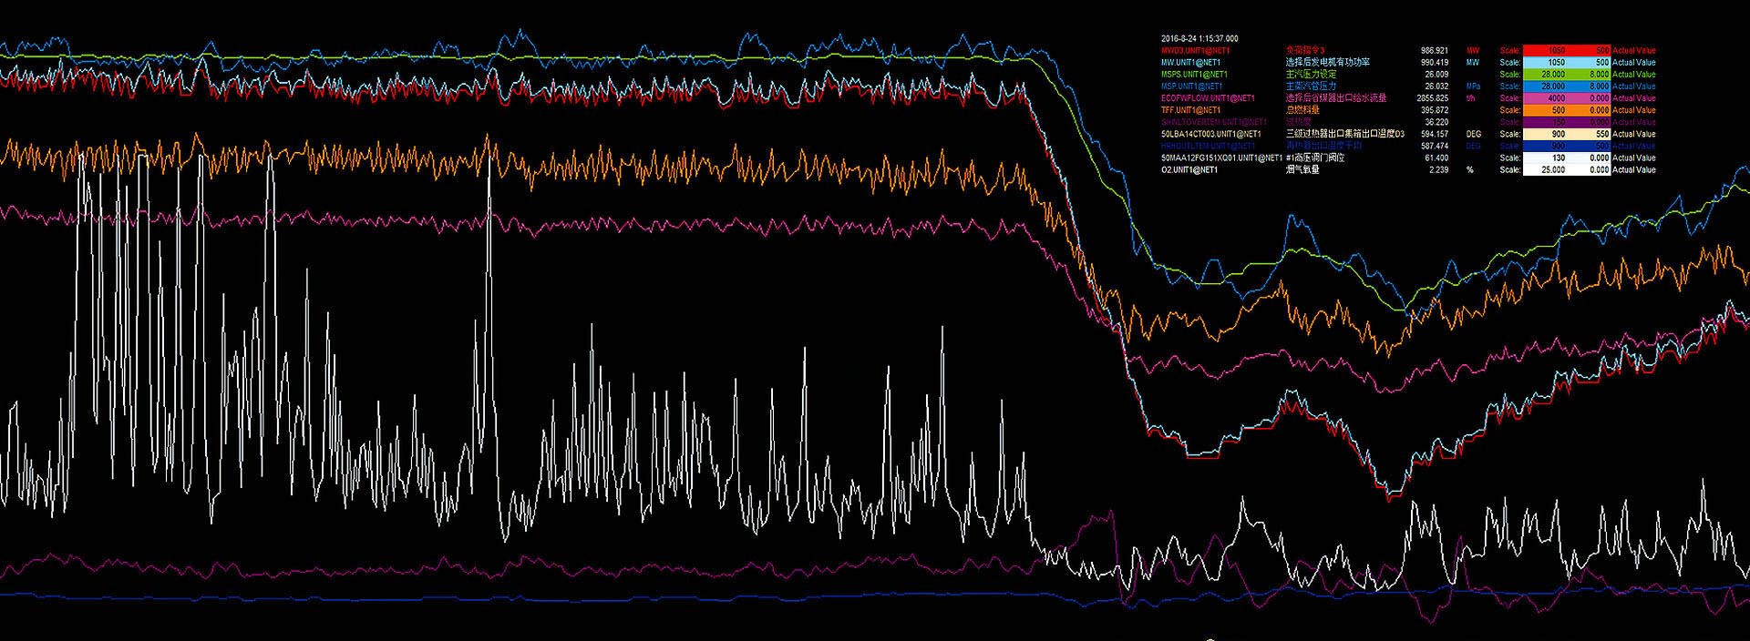The image size is (1750, 641).
Task: Click Actual Value label on the MSPS row
Action: [1633, 75]
